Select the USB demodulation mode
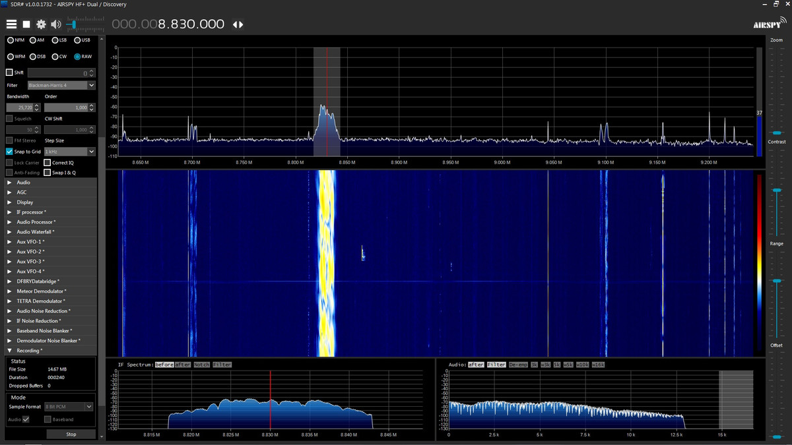 point(77,40)
